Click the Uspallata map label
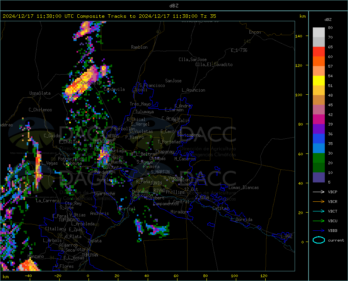Image resolution: width=348 pixels, height=281 pixels. point(40,93)
